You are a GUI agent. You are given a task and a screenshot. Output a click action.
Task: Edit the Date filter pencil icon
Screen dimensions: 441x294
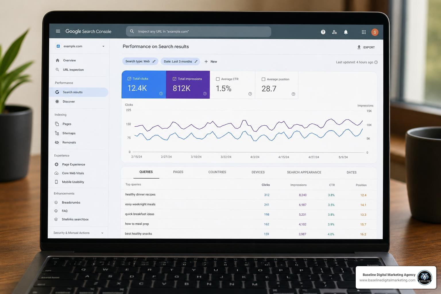point(196,61)
